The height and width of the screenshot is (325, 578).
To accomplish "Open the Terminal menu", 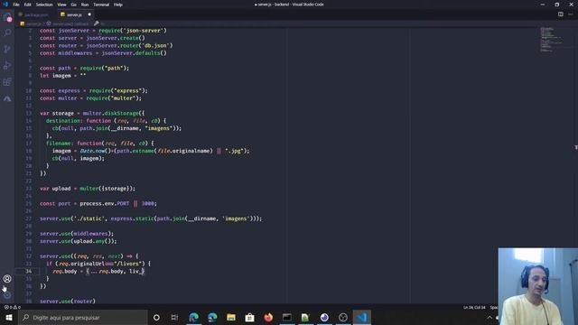I will (x=101, y=5).
